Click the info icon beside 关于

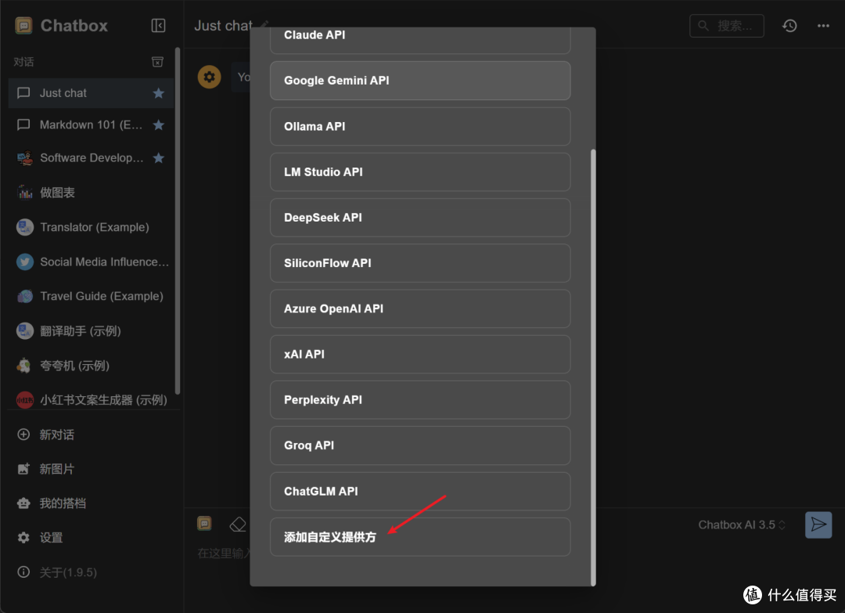pos(23,572)
